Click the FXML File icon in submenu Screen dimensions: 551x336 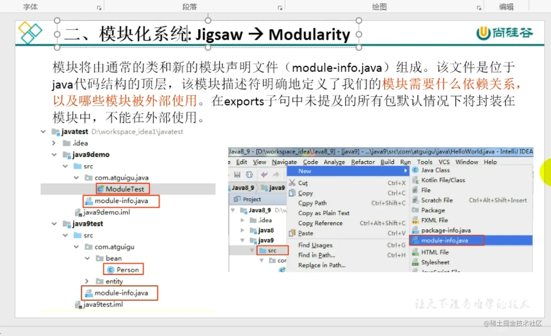tap(415, 220)
